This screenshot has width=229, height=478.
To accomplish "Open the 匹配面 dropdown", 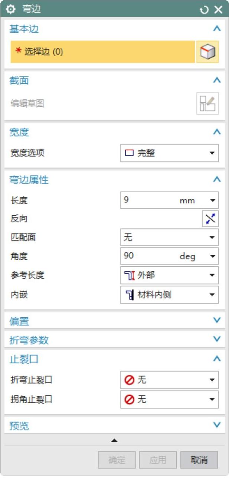I will (169, 237).
